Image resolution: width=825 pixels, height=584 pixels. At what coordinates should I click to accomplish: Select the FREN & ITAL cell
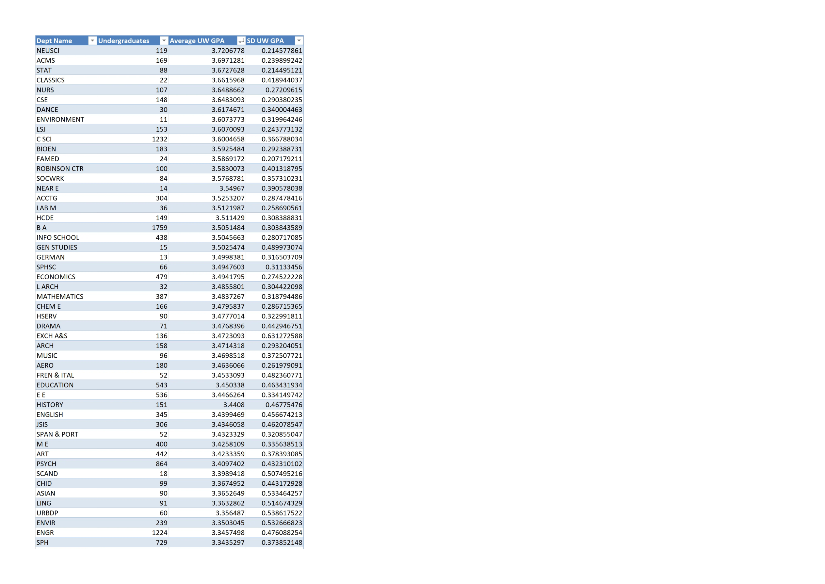pyautogui.click(x=56, y=375)
